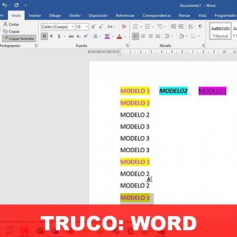Click decrease indent icon
This screenshot has height=237, width=237.
173,26
